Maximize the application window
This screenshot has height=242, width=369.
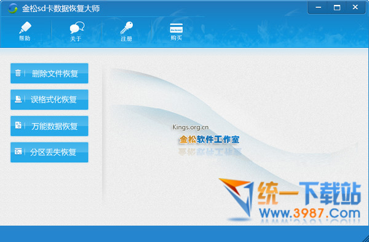tap(337, 7)
